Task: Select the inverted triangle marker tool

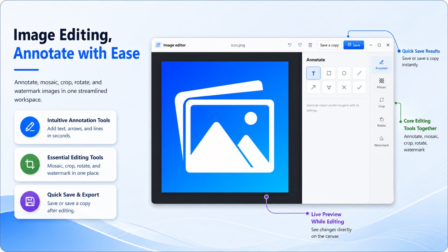Action: (x=329, y=87)
